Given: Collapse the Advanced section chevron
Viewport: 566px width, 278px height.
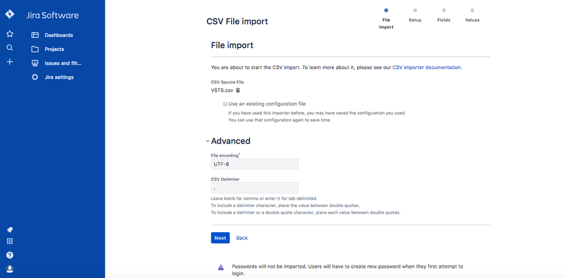Looking at the screenshot, I should [x=207, y=141].
